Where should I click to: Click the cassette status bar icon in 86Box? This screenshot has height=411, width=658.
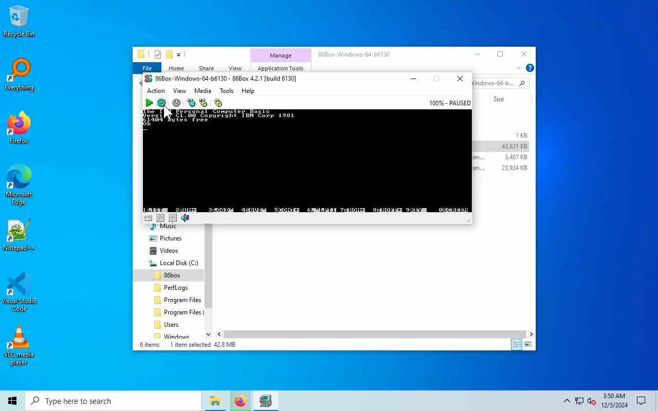(x=148, y=218)
